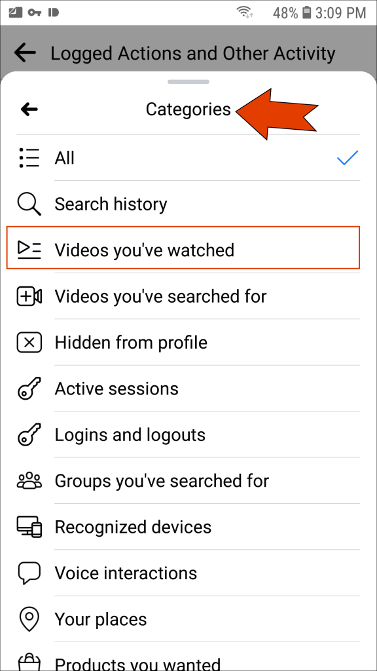Click the Active sessions key icon

(x=29, y=388)
